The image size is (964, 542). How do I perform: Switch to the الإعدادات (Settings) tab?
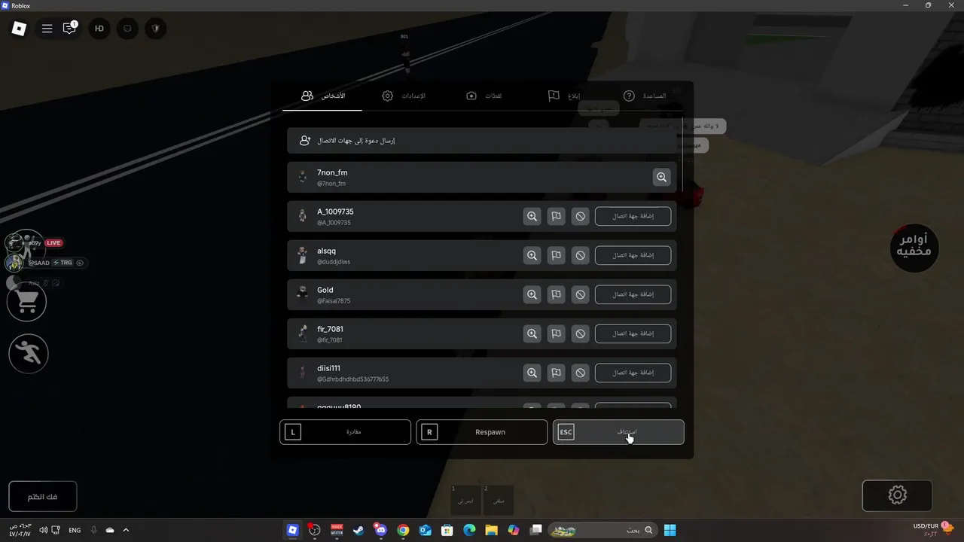click(x=404, y=96)
